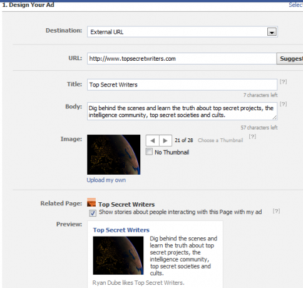303x288 pixels.
Task: Click the '57 characters left' text
Action: point(259,128)
